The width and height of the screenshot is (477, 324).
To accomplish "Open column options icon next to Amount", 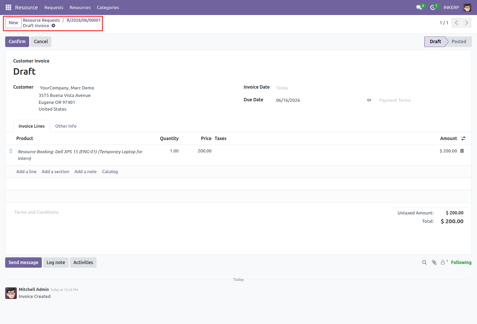I will (463, 138).
